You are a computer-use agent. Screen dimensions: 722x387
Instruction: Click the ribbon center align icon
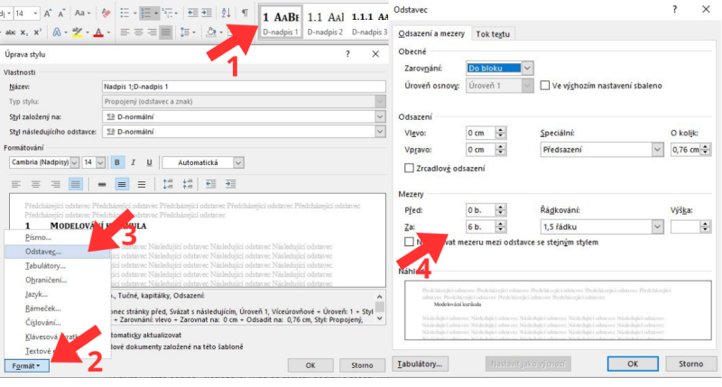(x=139, y=32)
